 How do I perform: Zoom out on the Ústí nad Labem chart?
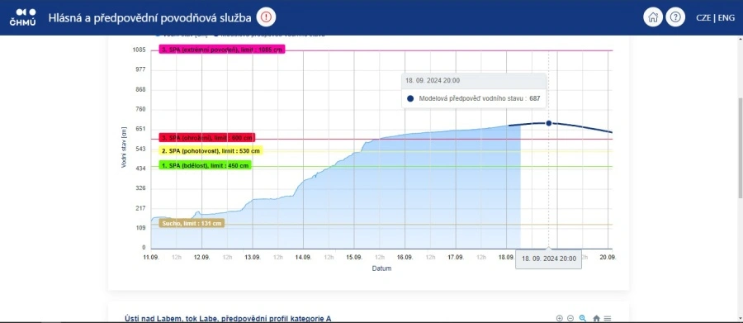pyautogui.click(x=570, y=318)
